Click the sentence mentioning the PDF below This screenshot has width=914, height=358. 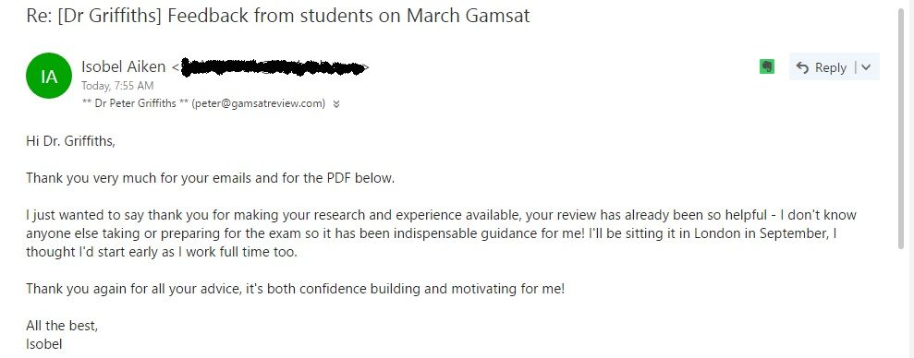pyautogui.click(x=211, y=178)
